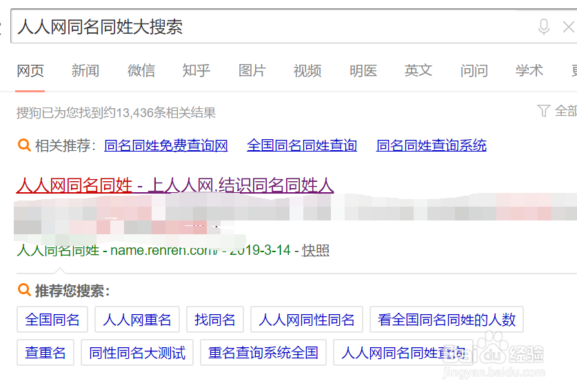Screen dimensions: 577x392
Task: Search suggestion 同性同名大测试
Action: pyautogui.click(x=137, y=353)
